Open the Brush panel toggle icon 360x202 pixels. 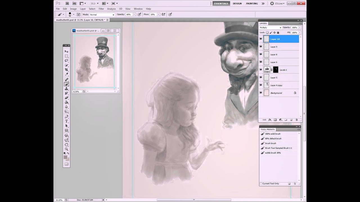(78, 14)
